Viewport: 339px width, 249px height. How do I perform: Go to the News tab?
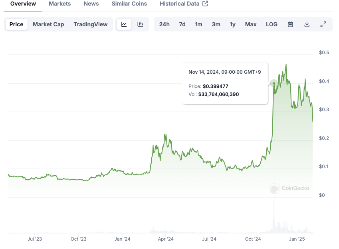tap(91, 4)
